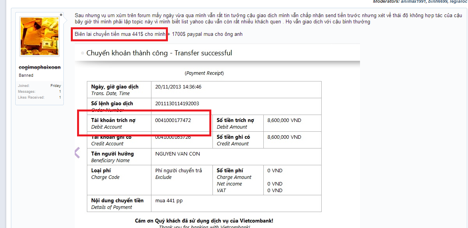
Task: Click the 'Số lệnh giao dịch' label
Action: point(112,103)
